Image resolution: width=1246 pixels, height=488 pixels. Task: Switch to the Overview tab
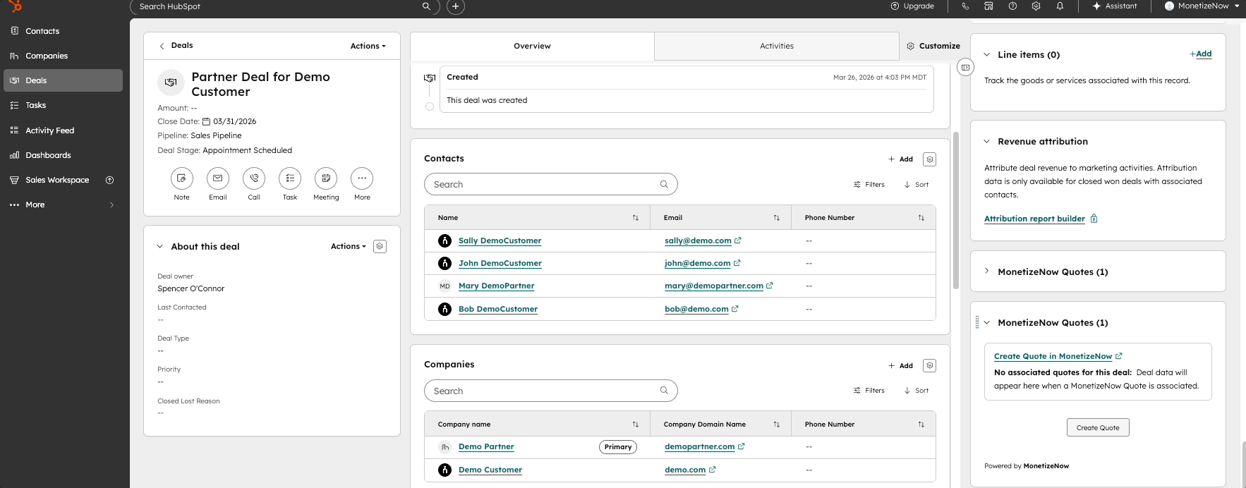pyautogui.click(x=532, y=46)
